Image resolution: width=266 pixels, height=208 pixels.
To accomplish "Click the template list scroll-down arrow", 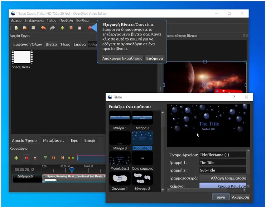I will (x=163, y=190).
